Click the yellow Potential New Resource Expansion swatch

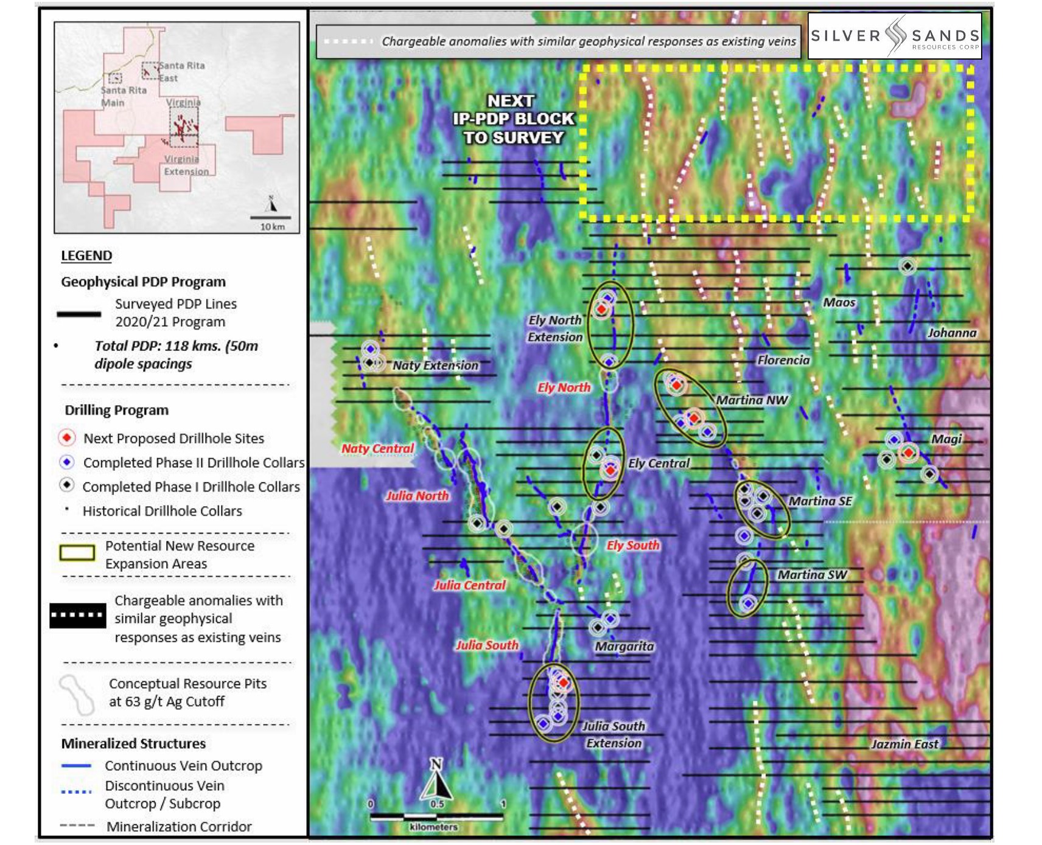tap(77, 553)
